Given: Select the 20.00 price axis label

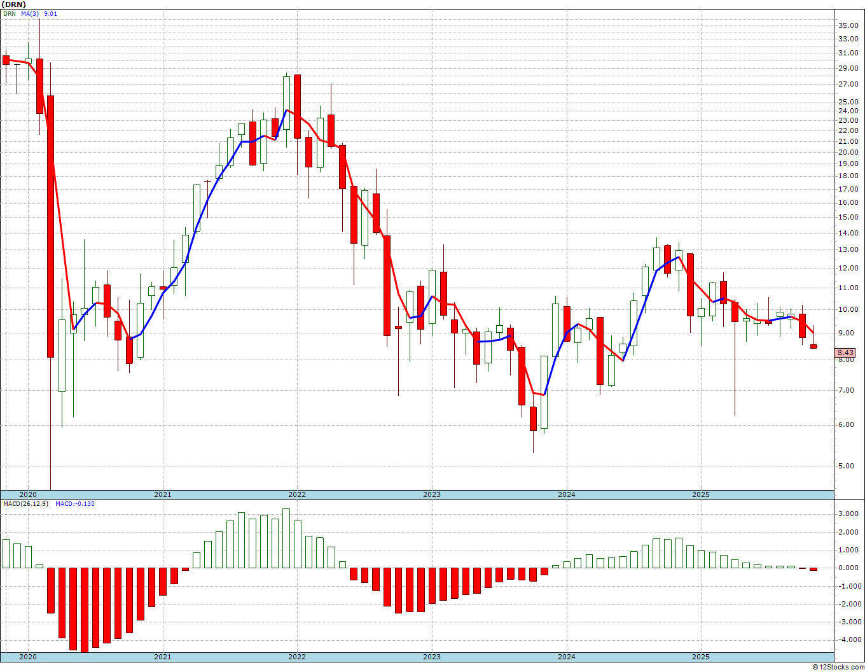Looking at the screenshot, I should point(848,152).
